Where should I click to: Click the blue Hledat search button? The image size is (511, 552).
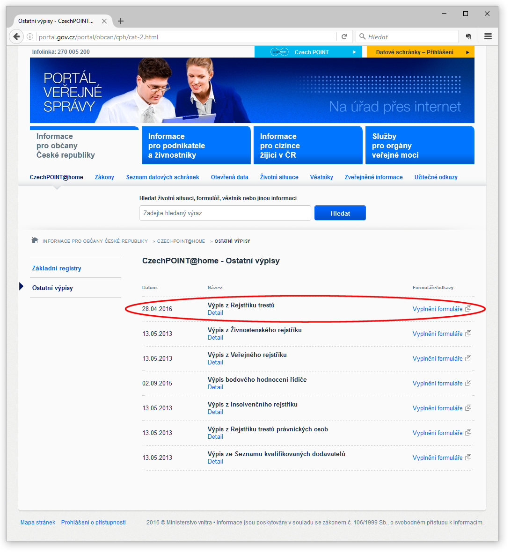pyautogui.click(x=340, y=213)
